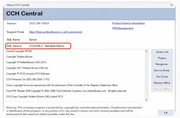Screen dimensions: 180x118
Task: Click the About CCH Central title text
Action: pos(18,5)
